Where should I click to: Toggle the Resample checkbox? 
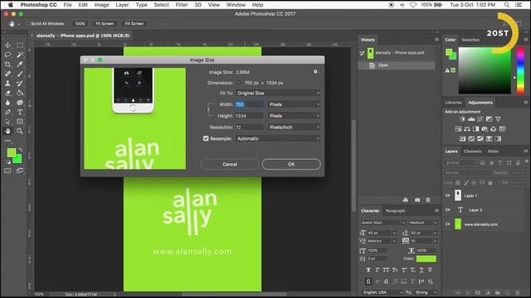[x=206, y=138]
